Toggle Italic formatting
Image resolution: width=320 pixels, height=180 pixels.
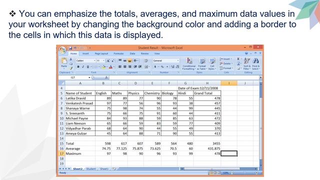coord(83,66)
